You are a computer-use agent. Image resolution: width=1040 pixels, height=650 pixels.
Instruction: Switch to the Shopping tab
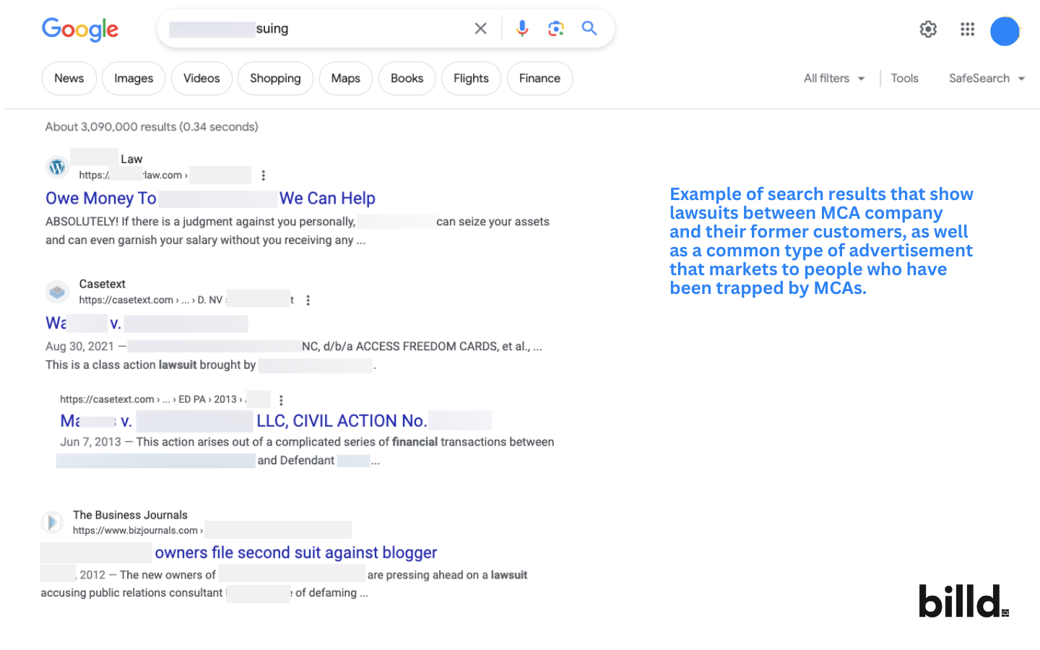275,78
